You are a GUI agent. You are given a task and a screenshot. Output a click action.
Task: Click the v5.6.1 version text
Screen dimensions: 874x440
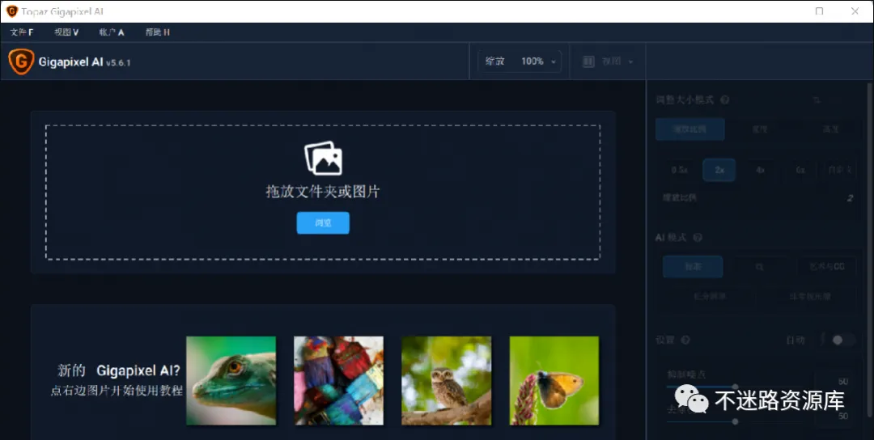(x=118, y=63)
